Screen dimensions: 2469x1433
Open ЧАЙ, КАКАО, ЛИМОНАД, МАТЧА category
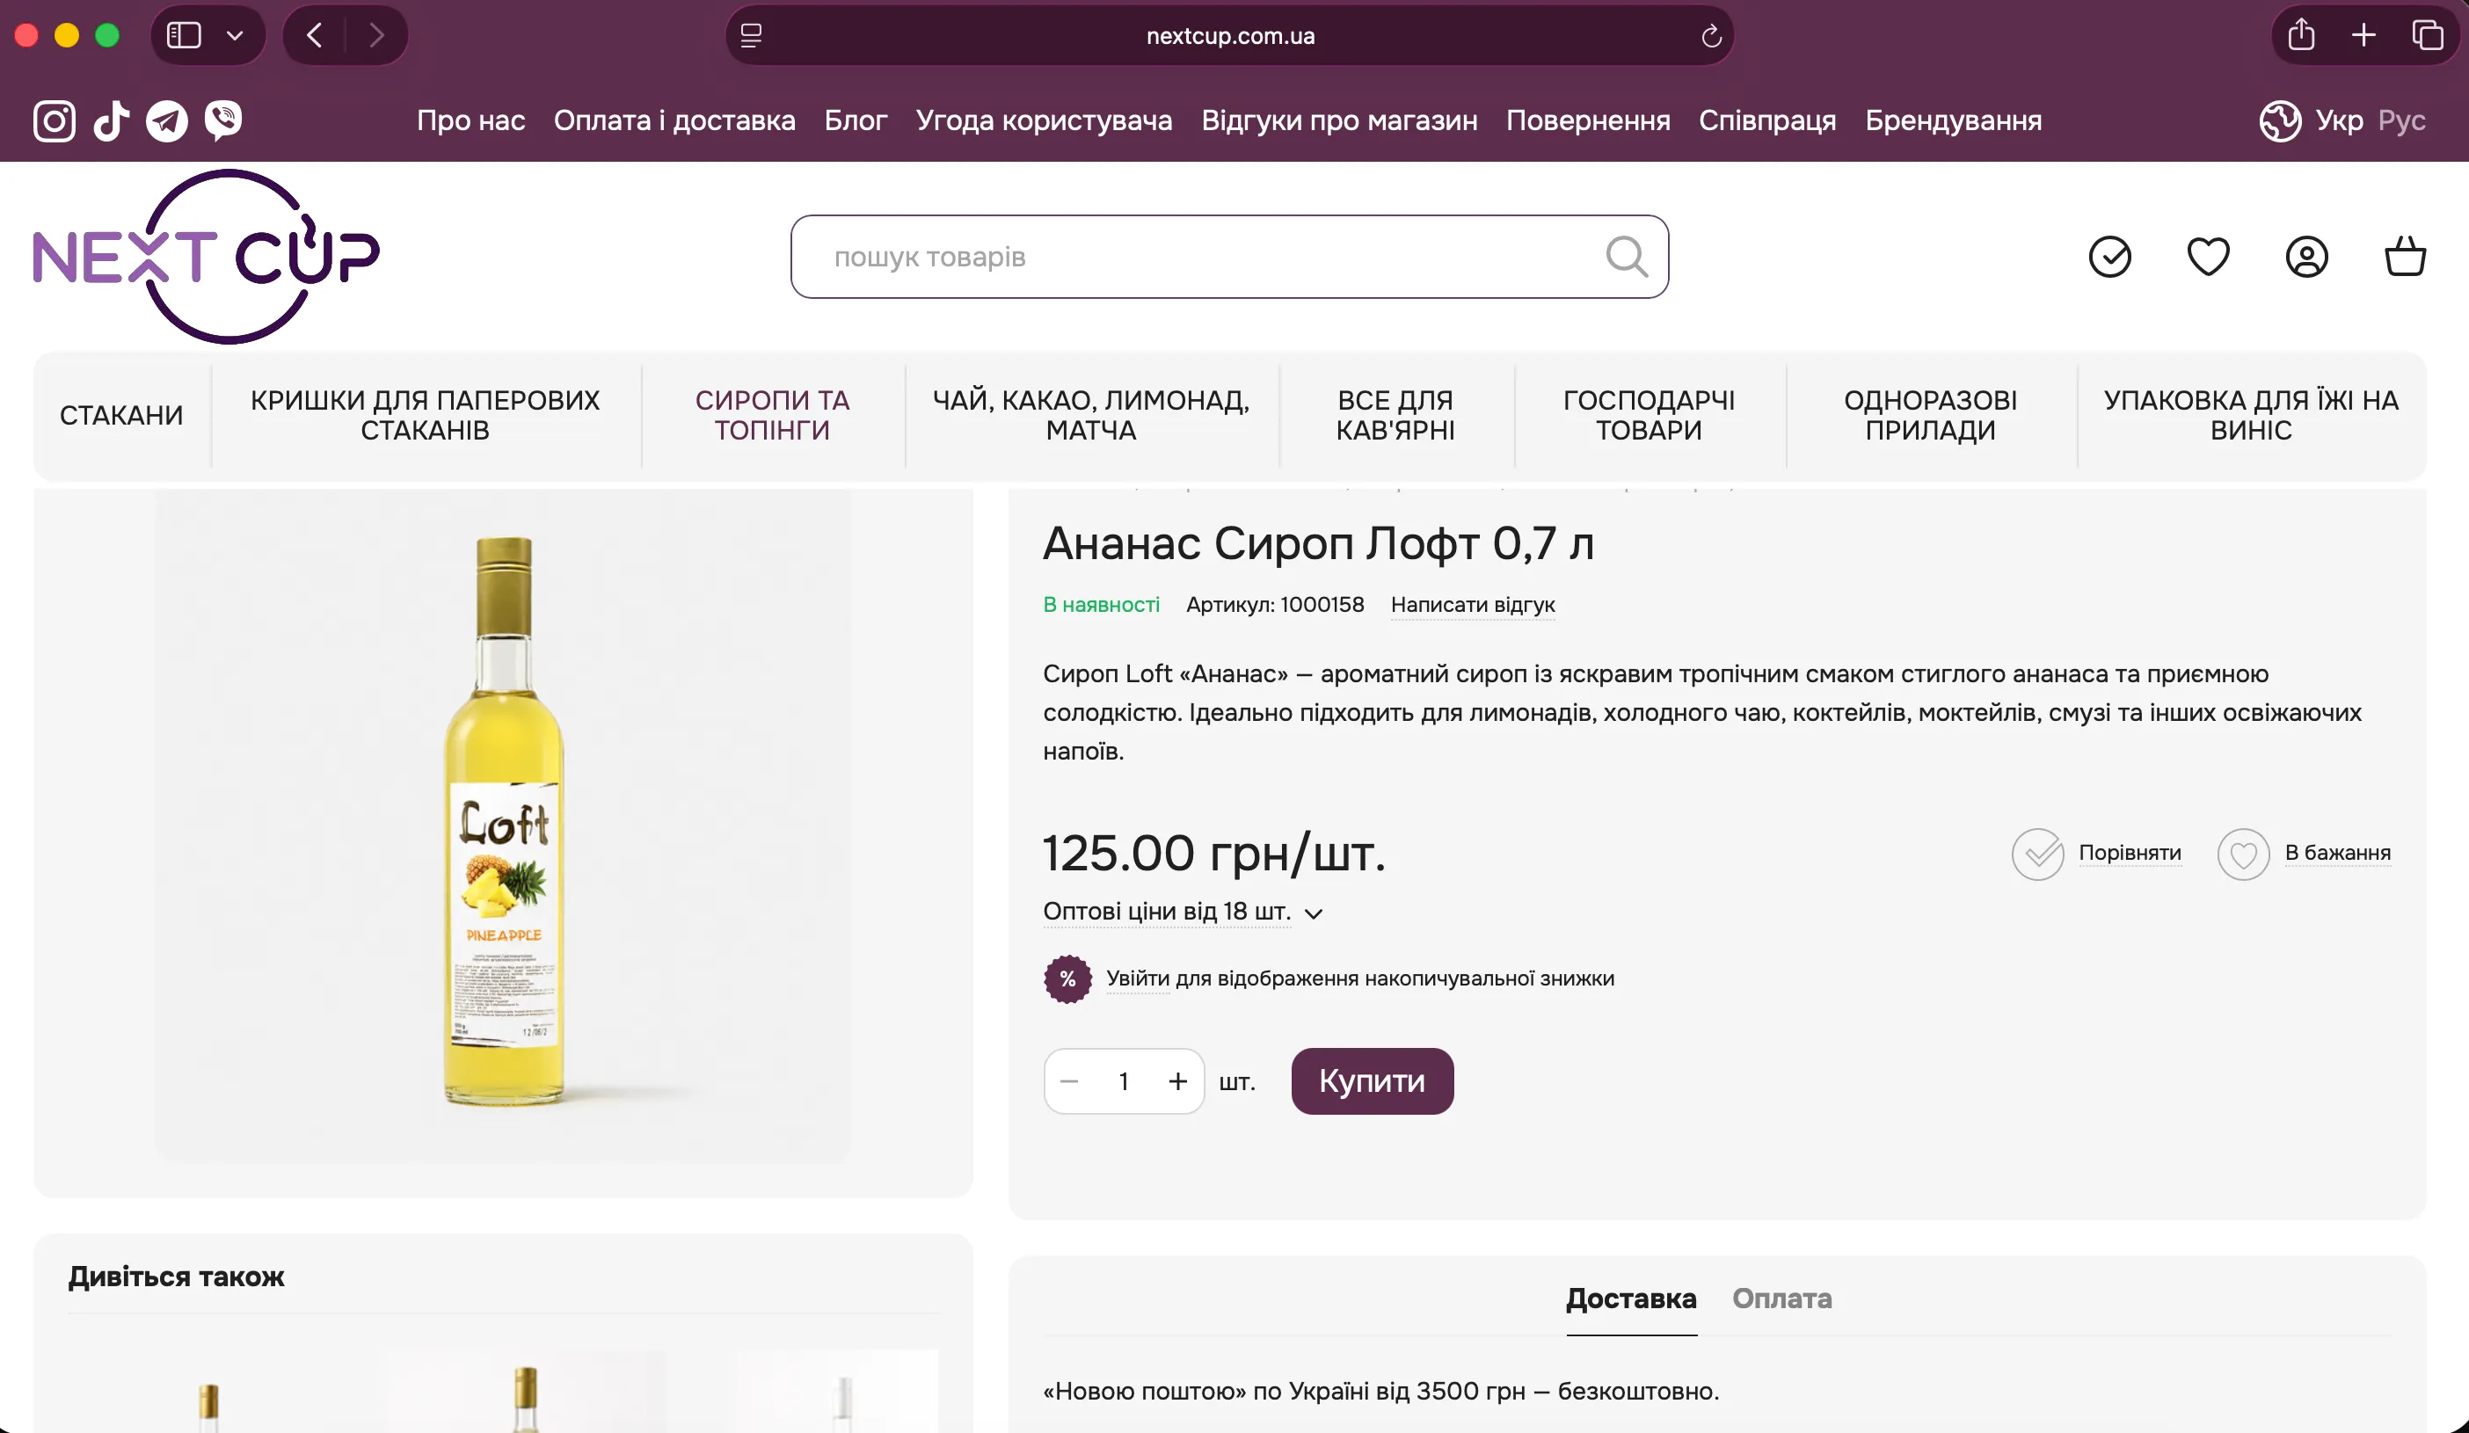(x=1090, y=415)
